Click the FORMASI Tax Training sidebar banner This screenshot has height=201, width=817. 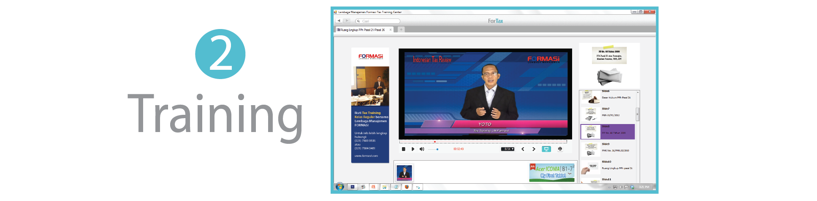click(370, 105)
